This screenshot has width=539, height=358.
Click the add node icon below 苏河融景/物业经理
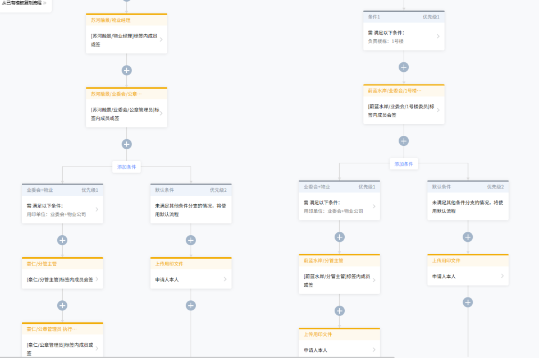(126, 70)
